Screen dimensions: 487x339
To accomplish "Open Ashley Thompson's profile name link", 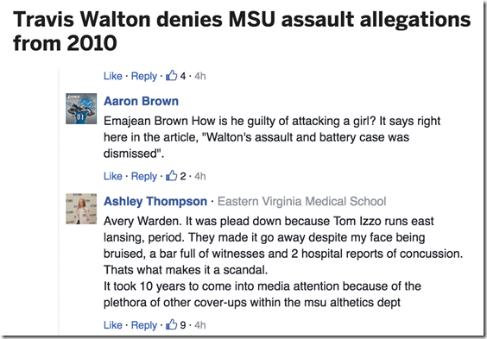I will pos(155,202).
